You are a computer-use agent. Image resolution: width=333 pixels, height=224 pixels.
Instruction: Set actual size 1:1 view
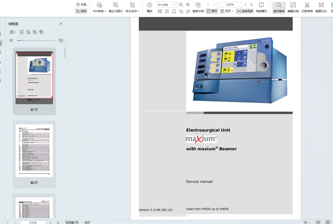click(x=160, y=11)
